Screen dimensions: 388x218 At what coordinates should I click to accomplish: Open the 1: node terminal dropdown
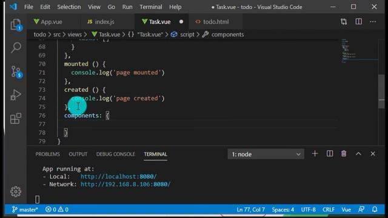266,154
